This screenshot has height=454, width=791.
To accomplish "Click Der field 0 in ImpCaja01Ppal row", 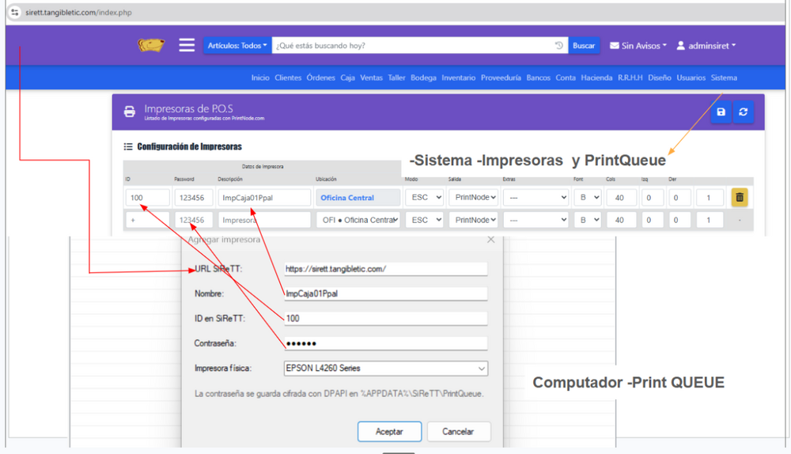I will 679,197.
